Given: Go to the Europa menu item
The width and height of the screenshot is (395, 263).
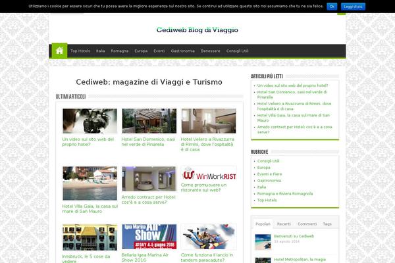Looking at the screenshot, I should [x=141, y=51].
